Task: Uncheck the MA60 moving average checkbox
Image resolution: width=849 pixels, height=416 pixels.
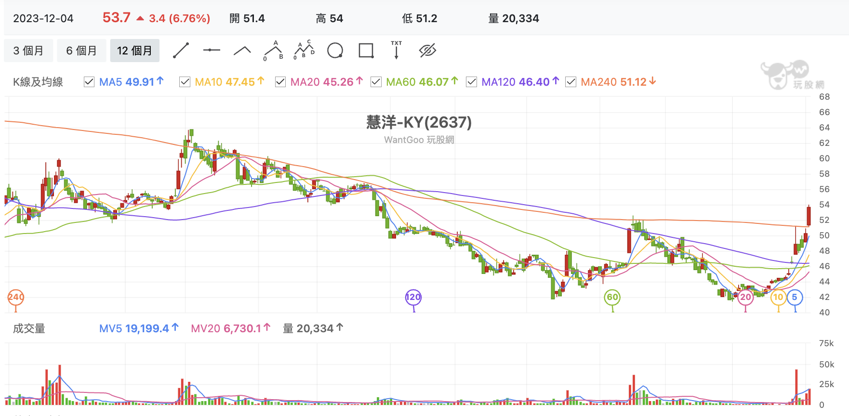Action: 376,82
